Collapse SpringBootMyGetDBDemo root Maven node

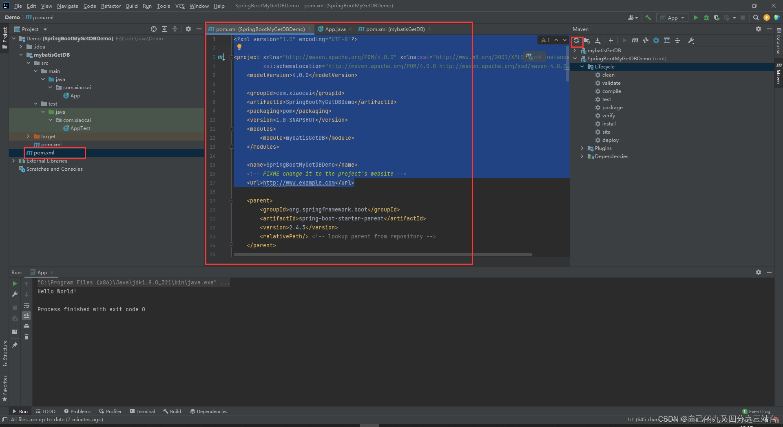coord(575,59)
